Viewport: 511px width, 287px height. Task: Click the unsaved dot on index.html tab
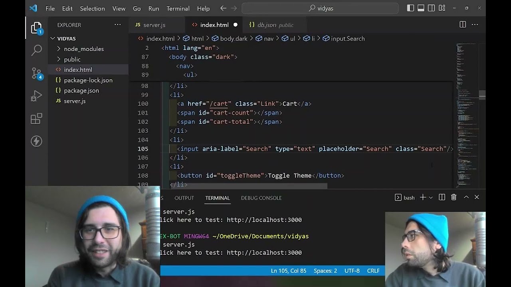235,25
